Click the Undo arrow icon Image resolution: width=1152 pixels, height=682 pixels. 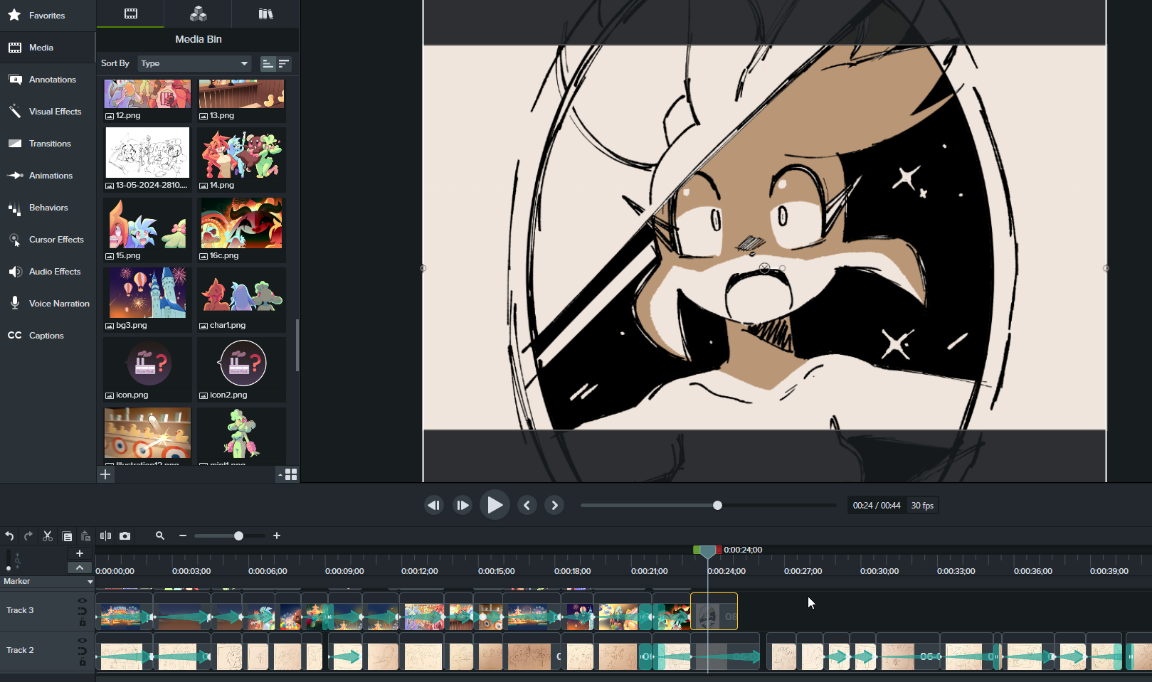[10, 536]
